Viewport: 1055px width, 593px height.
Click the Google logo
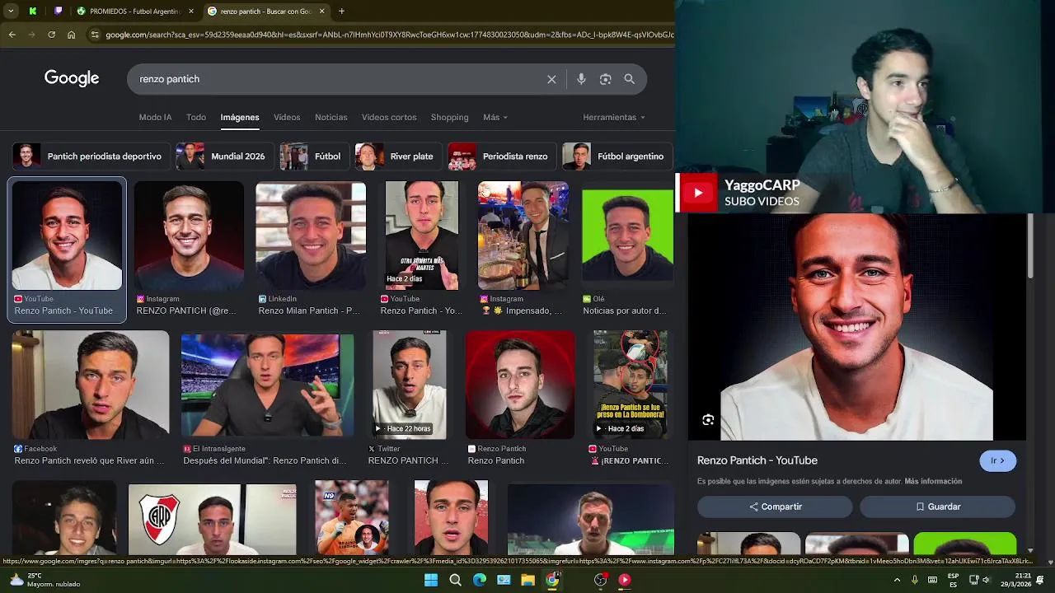click(x=72, y=78)
